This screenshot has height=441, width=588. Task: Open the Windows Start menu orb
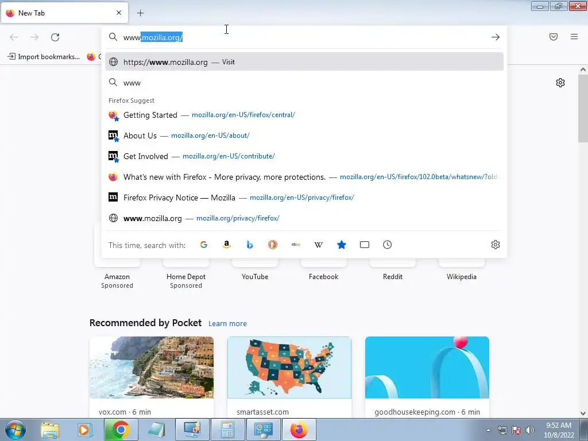click(x=16, y=430)
